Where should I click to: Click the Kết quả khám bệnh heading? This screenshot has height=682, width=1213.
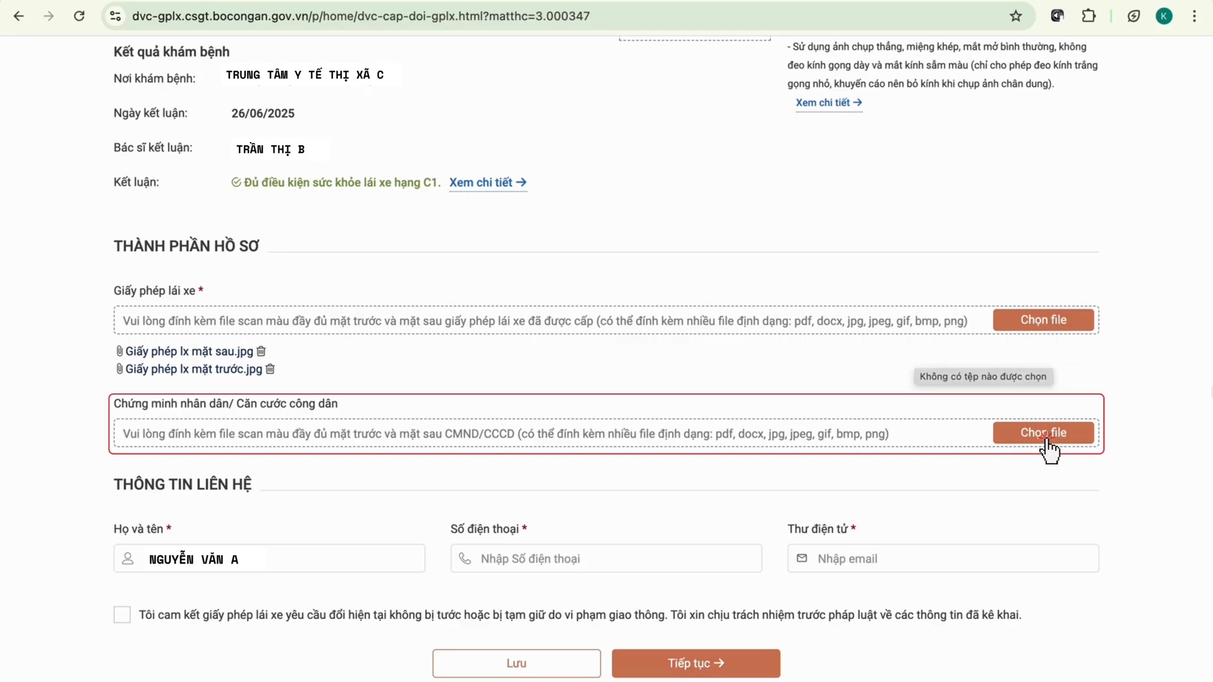pyautogui.click(x=171, y=52)
